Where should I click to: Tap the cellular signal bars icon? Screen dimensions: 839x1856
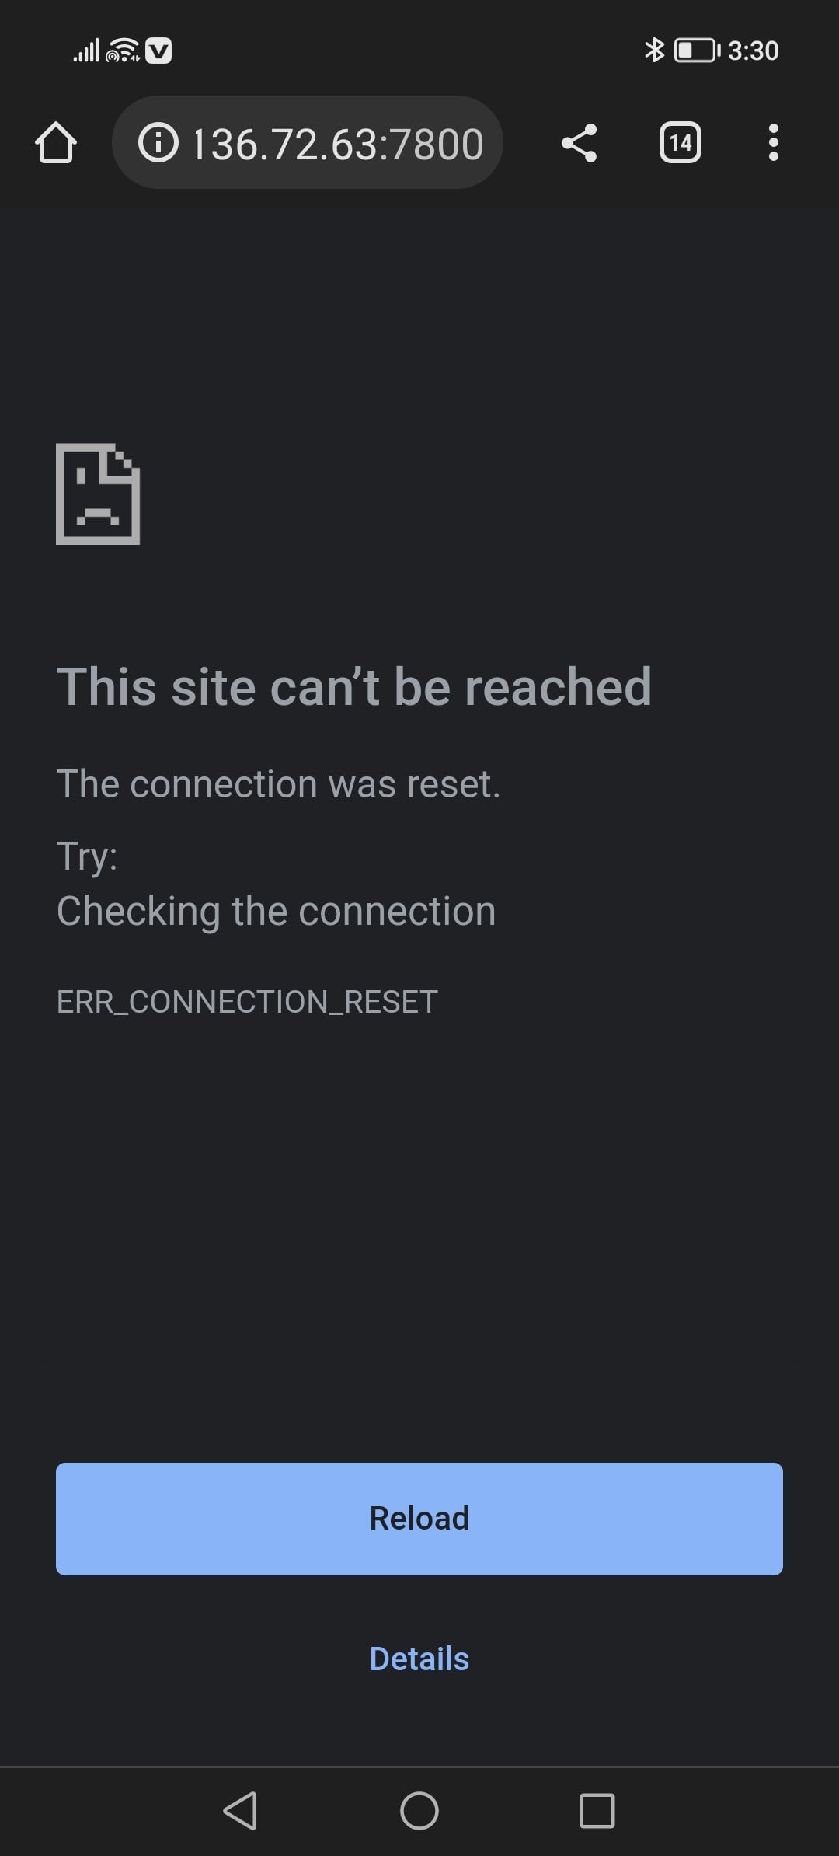point(86,51)
